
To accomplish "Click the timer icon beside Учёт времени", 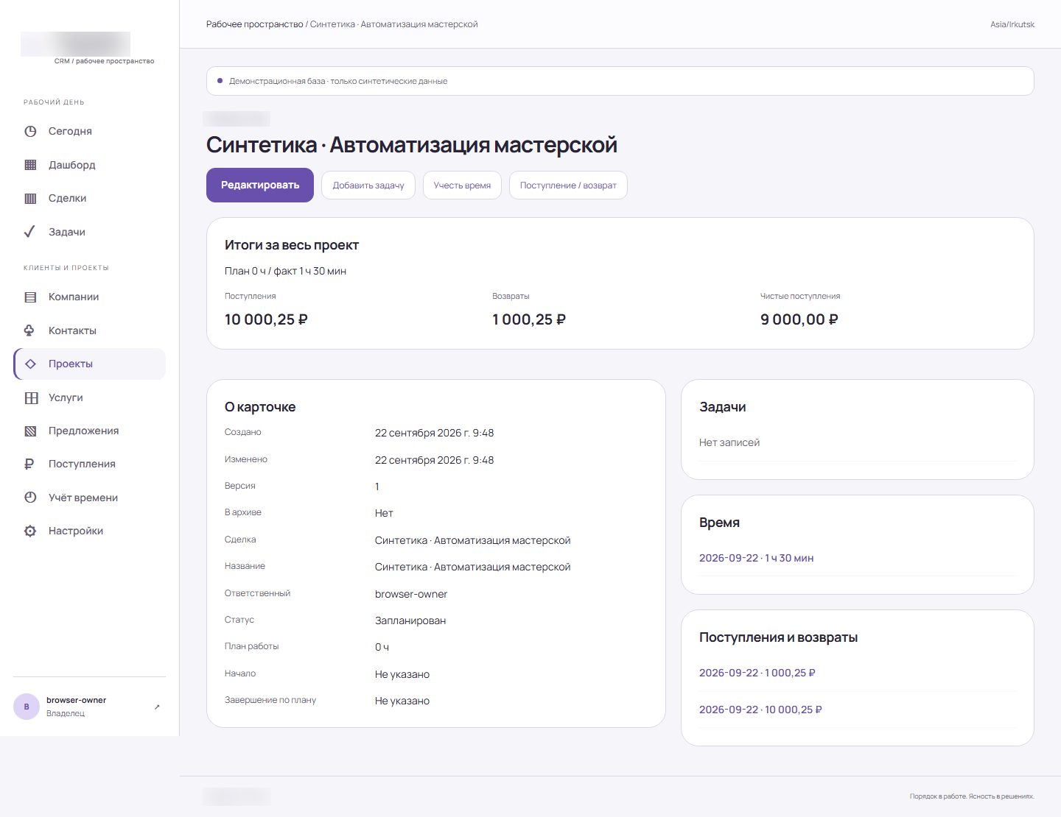I will tap(30, 498).
